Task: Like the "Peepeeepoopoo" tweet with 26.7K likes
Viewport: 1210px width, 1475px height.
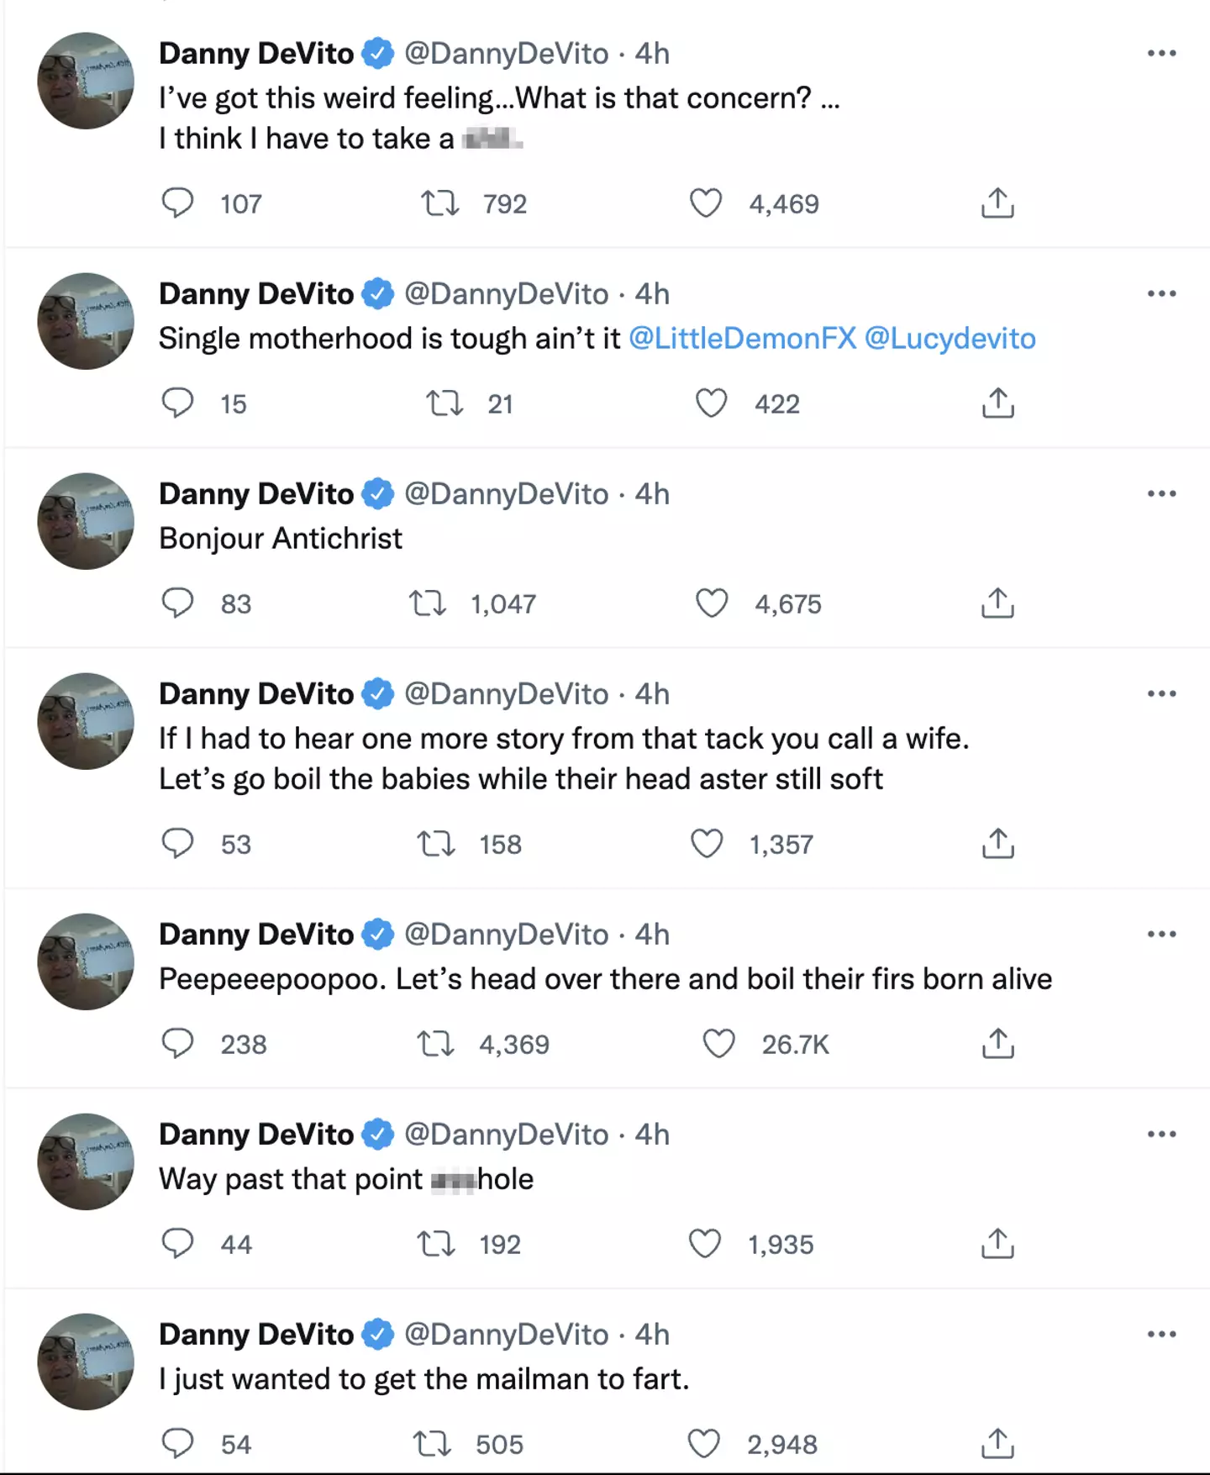Action: pos(718,1044)
